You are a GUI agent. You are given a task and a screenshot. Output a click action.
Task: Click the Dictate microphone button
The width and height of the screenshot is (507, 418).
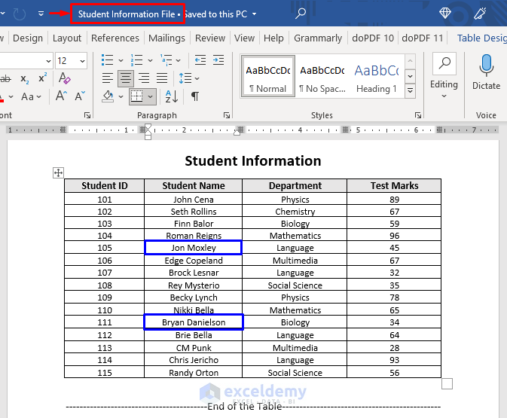point(486,72)
